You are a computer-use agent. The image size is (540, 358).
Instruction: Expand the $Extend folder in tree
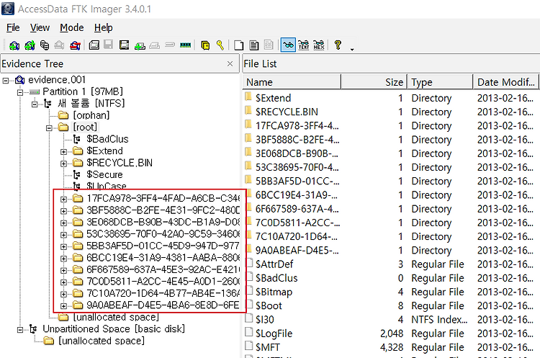[63, 151]
